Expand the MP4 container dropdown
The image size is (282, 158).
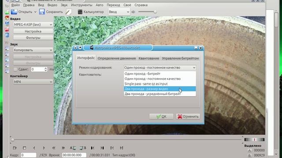tap(33, 82)
